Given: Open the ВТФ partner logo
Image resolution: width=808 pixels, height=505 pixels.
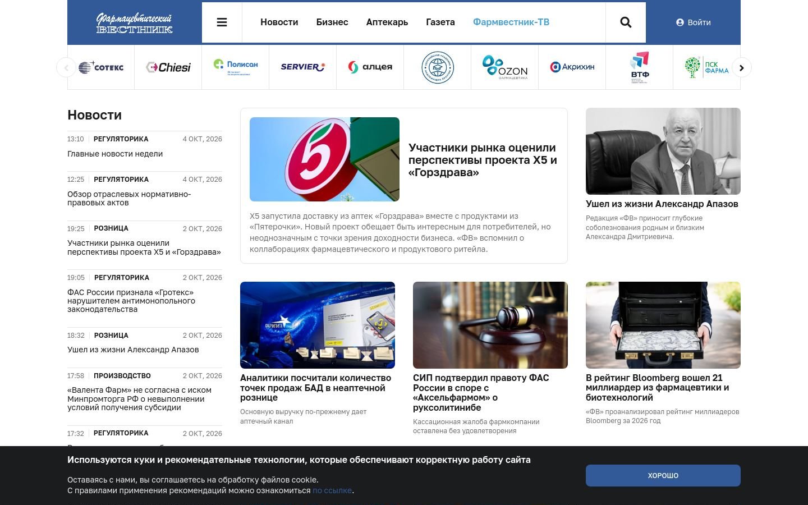Looking at the screenshot, I should [x=640, y=67].
